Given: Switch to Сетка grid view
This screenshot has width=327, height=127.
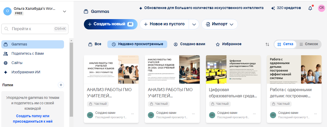Looking at the screenshot, I should point(285,44).
